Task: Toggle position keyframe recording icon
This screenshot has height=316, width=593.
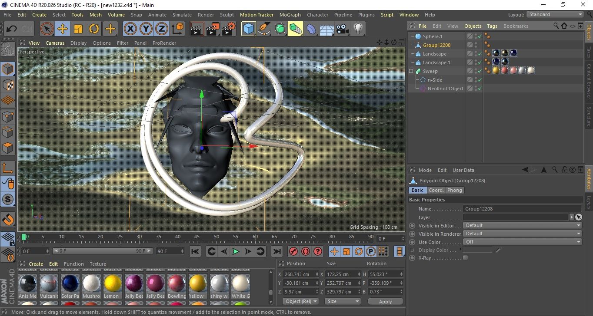Action: (x=334, y=251)
